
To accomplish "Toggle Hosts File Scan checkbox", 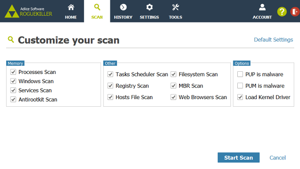I will click(x=111, y=97).
